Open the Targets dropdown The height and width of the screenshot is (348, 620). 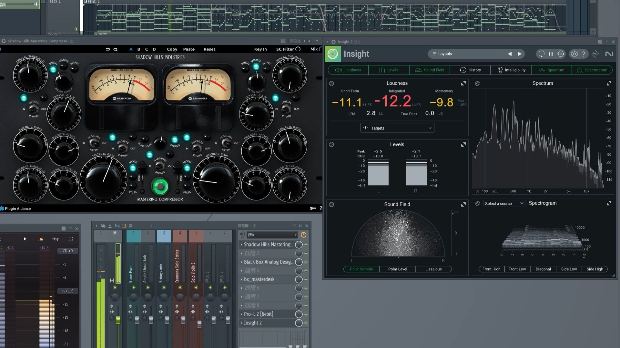pyautogui.click(x=397, y=128)
